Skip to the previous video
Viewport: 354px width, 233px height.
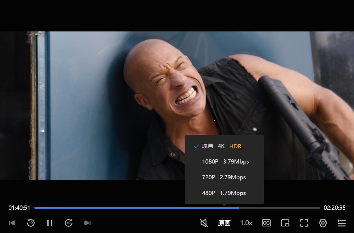point(12,223)
